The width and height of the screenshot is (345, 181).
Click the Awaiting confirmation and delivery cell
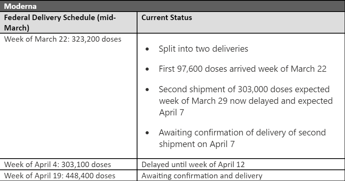tap(241, 176)
